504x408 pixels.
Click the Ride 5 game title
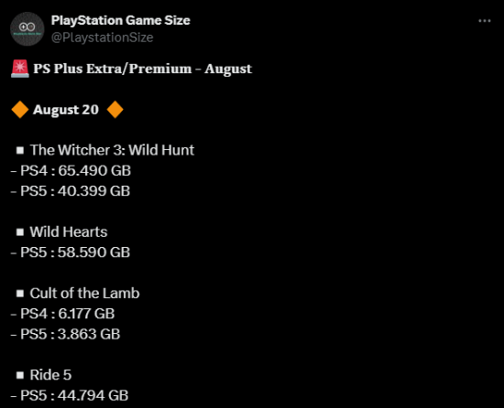[x=50, y=375]
